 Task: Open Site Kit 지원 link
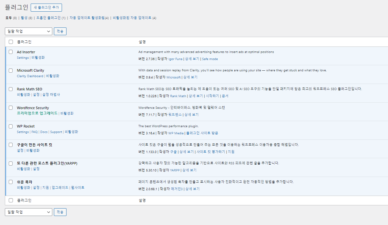coord(231,152)
